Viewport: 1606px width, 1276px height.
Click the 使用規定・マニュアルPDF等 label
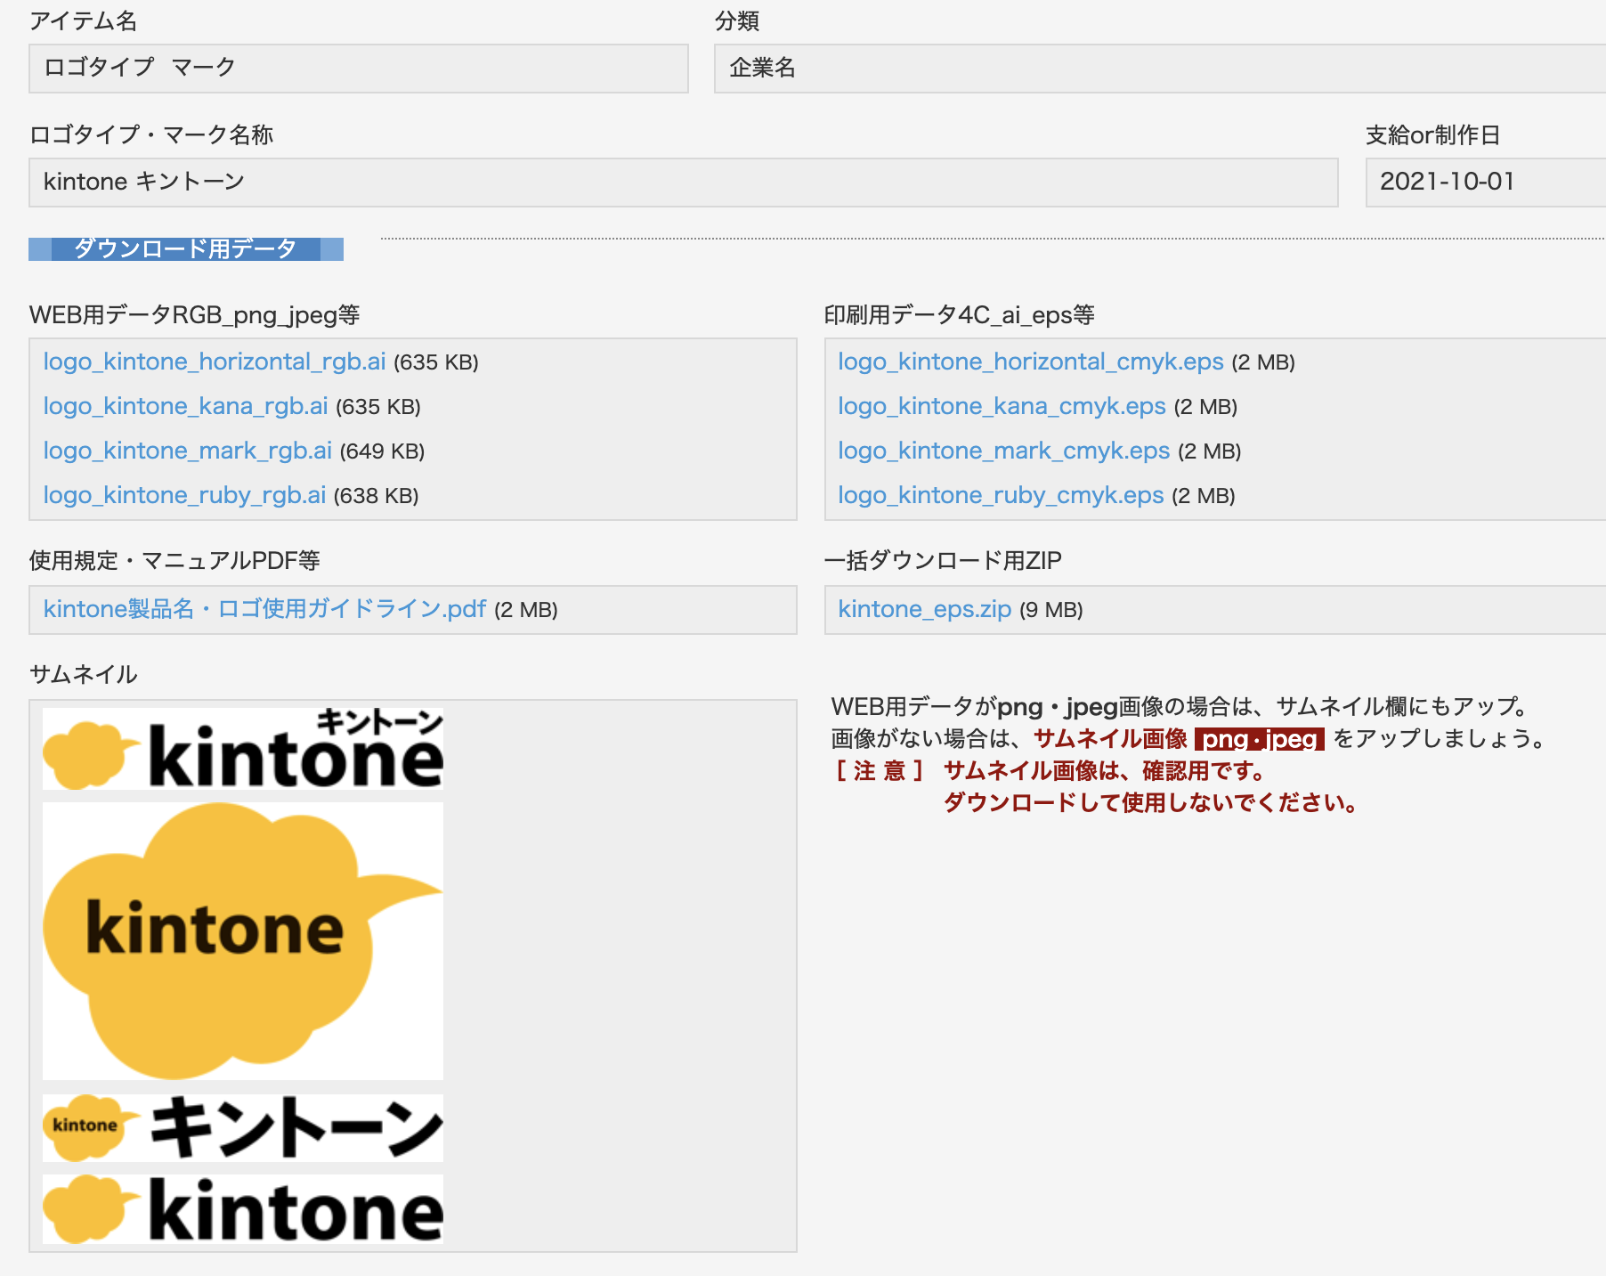coord(174,560)
